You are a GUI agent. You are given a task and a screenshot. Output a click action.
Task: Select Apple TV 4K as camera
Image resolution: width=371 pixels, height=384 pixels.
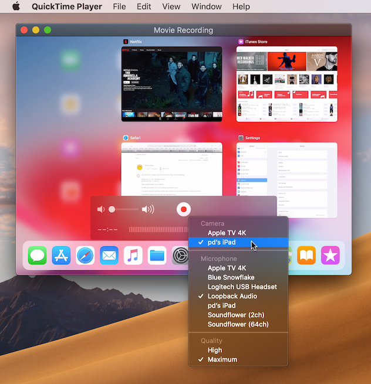[238, 233]
